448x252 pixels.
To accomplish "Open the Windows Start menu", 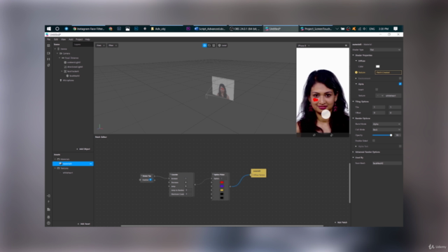I will point(49,29).
